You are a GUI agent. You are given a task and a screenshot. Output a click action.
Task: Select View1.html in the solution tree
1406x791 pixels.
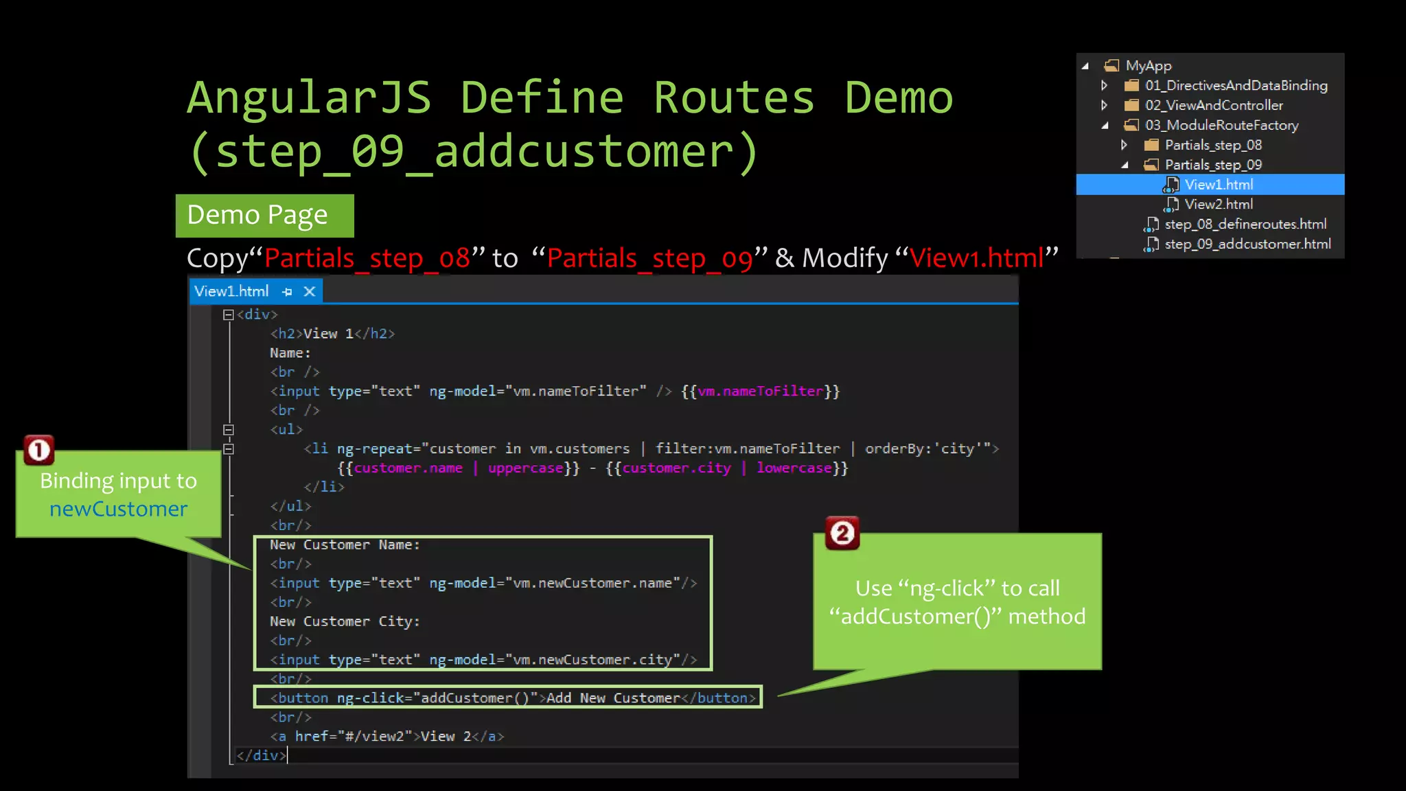pos(1210,185)
